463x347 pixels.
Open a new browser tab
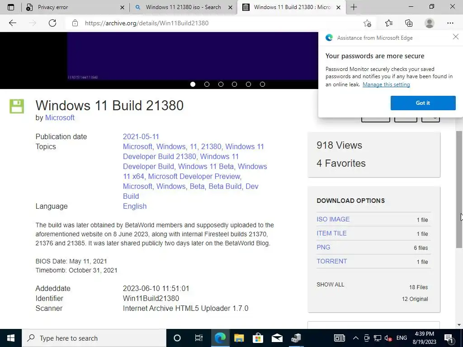[354, 7]
